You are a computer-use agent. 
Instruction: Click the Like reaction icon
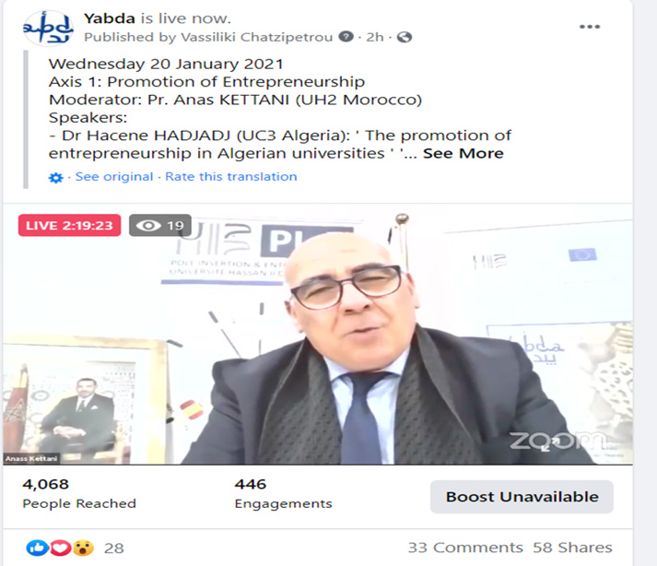point(37,548)
